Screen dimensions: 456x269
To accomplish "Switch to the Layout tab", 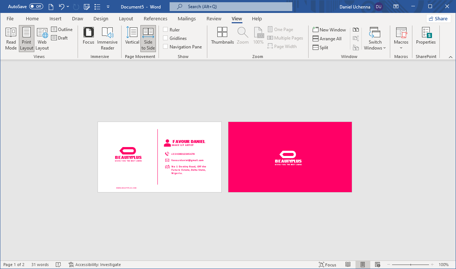I will (126, 18).
